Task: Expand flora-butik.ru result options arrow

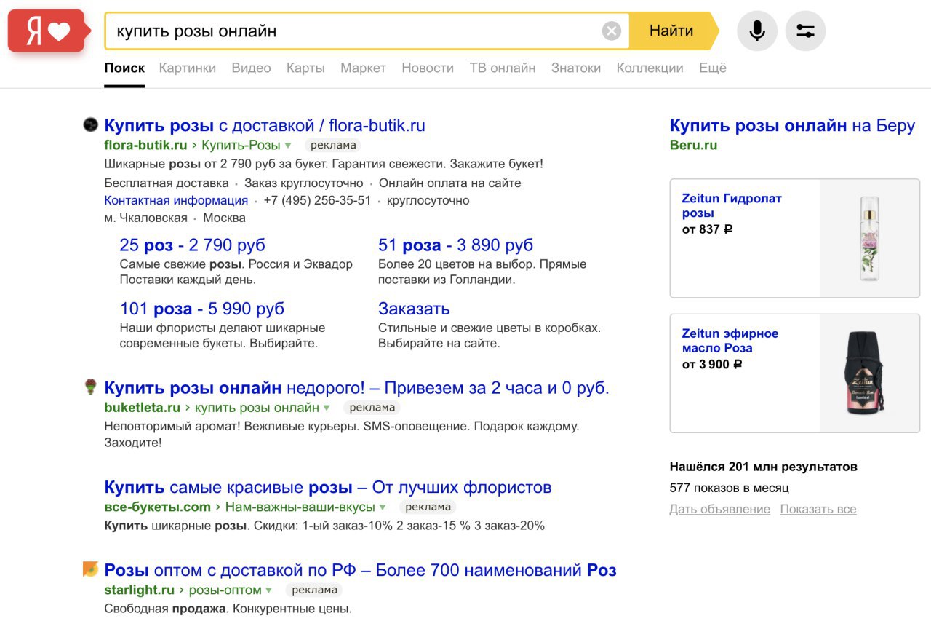Action: pyautogui.click(x=288, y=146)
